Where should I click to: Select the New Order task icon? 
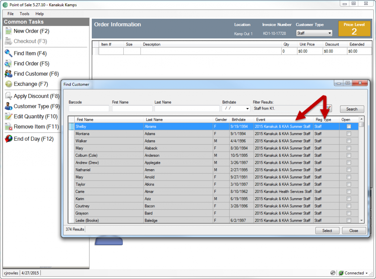coord(8,31)
